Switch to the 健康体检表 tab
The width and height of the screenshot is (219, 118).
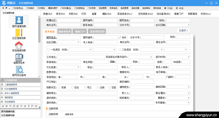[x=64, y=31]
